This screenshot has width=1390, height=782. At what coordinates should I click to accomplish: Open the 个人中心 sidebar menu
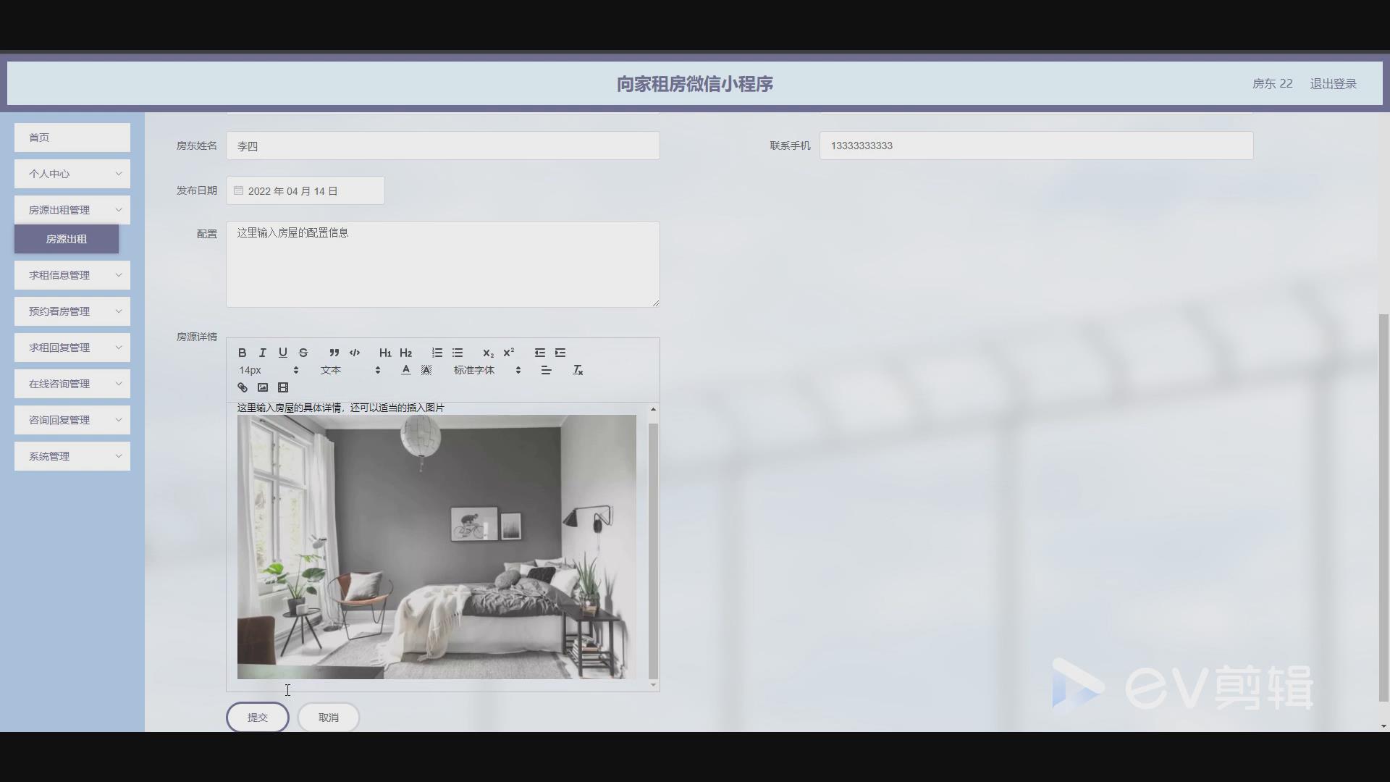[72, 174]
